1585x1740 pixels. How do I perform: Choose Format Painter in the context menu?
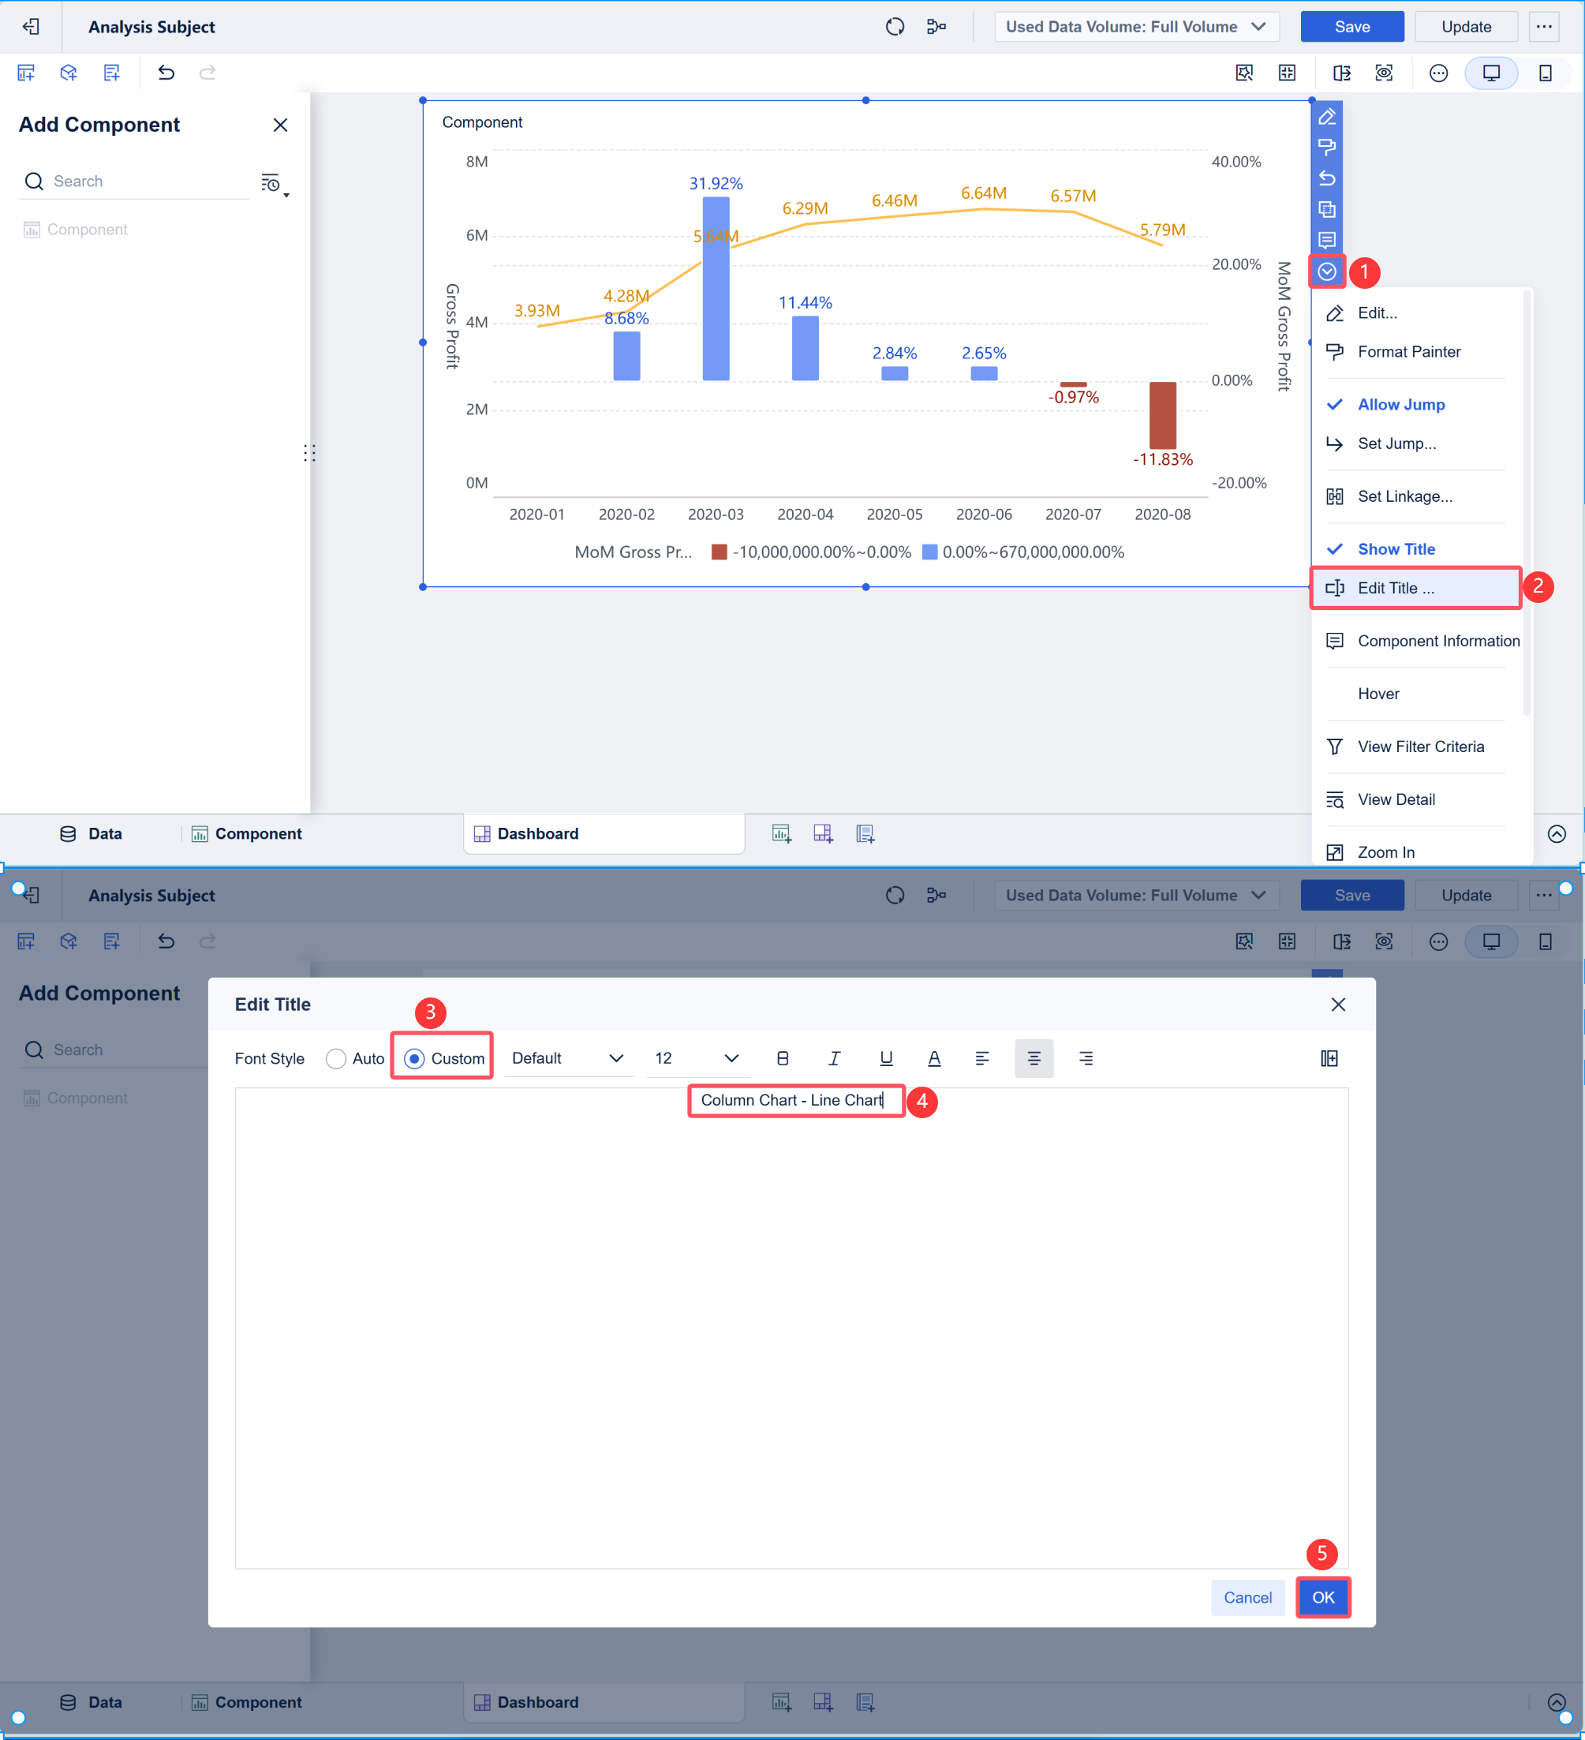pyautogui.click(x=1415, y=352)
